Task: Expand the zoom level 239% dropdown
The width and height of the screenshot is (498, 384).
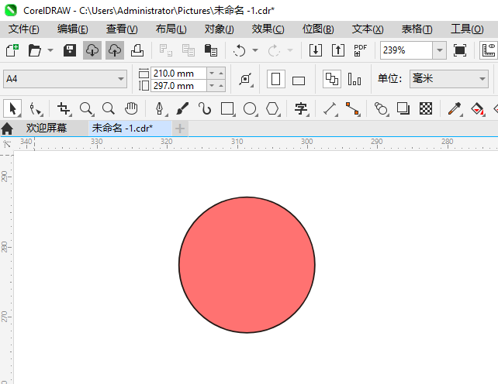Action: [x=439, y=50]
